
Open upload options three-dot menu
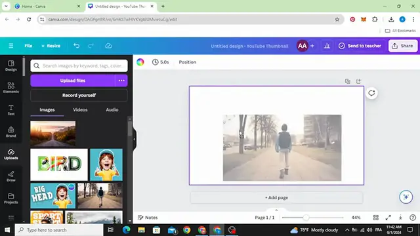121,81
